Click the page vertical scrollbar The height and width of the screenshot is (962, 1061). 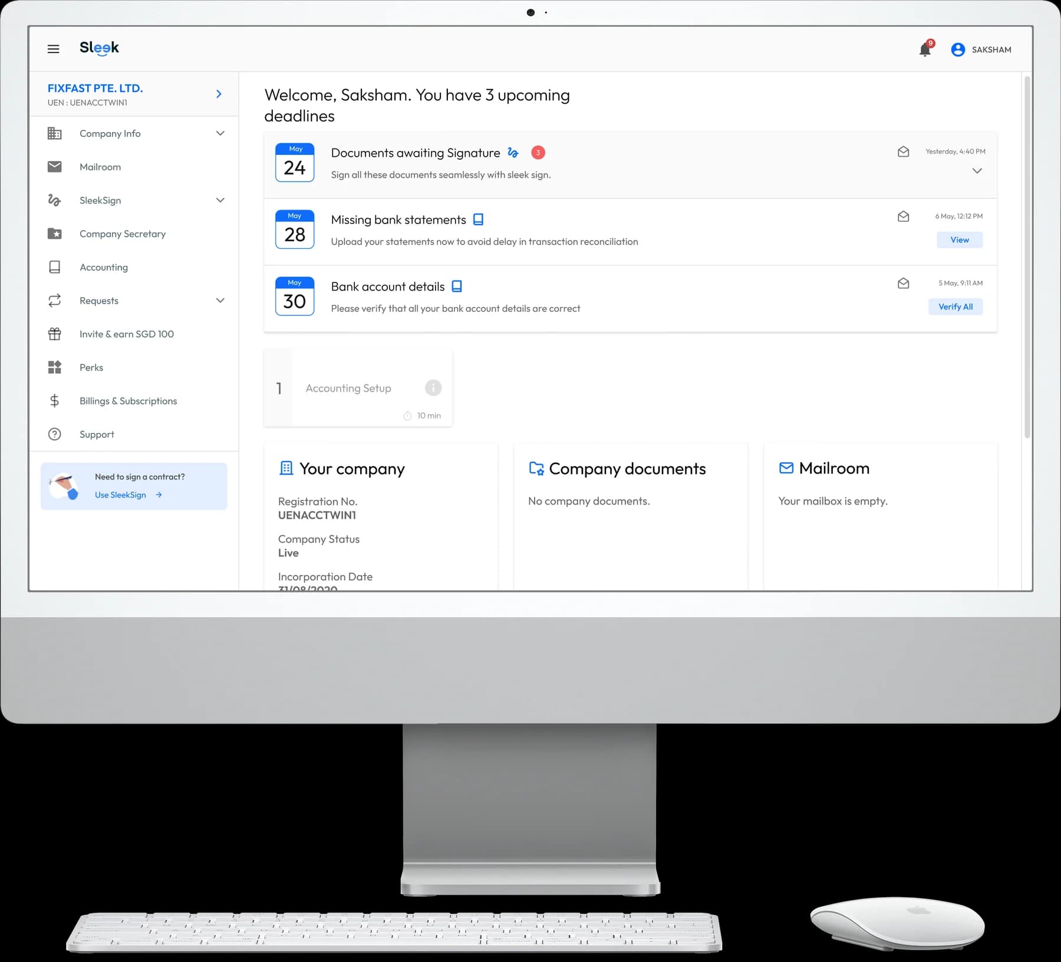coord(1027,256)
